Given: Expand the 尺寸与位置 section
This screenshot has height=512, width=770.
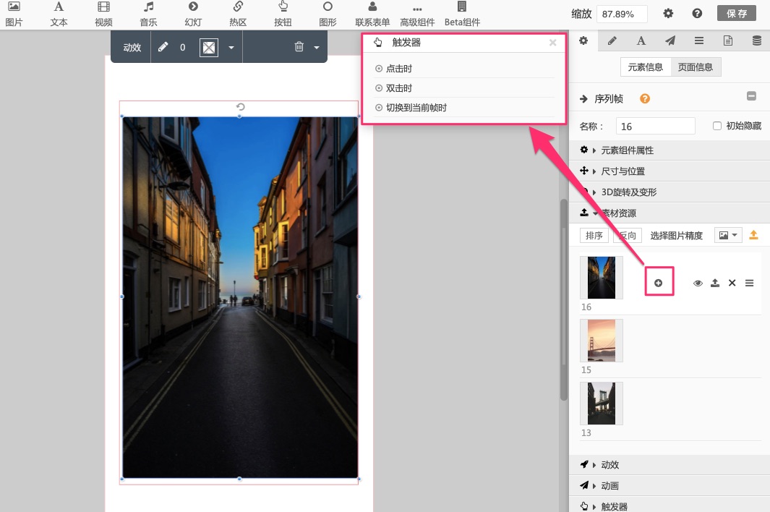Looking at the screenshot, I should (x=623, y=171).
